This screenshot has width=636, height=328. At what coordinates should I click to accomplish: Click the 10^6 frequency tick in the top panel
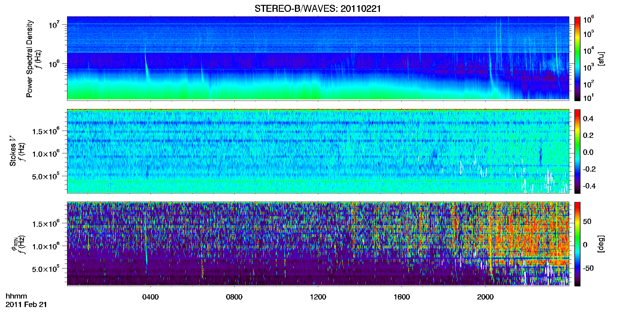54,64
